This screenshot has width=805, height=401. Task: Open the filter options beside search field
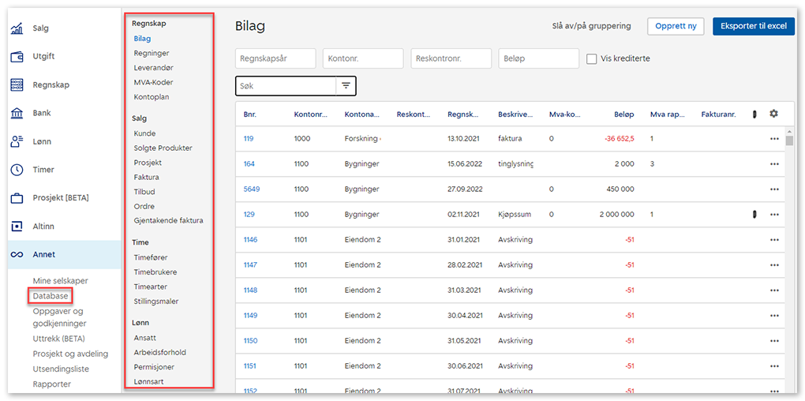pyautogui.click(x=346, y=85)
